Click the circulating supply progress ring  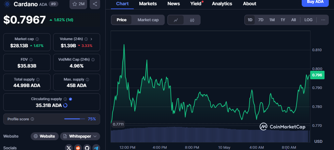(x=65, y=105)
